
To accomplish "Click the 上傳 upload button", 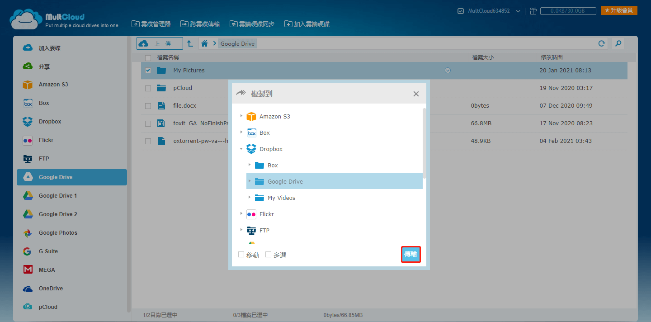I will (160, 43).
